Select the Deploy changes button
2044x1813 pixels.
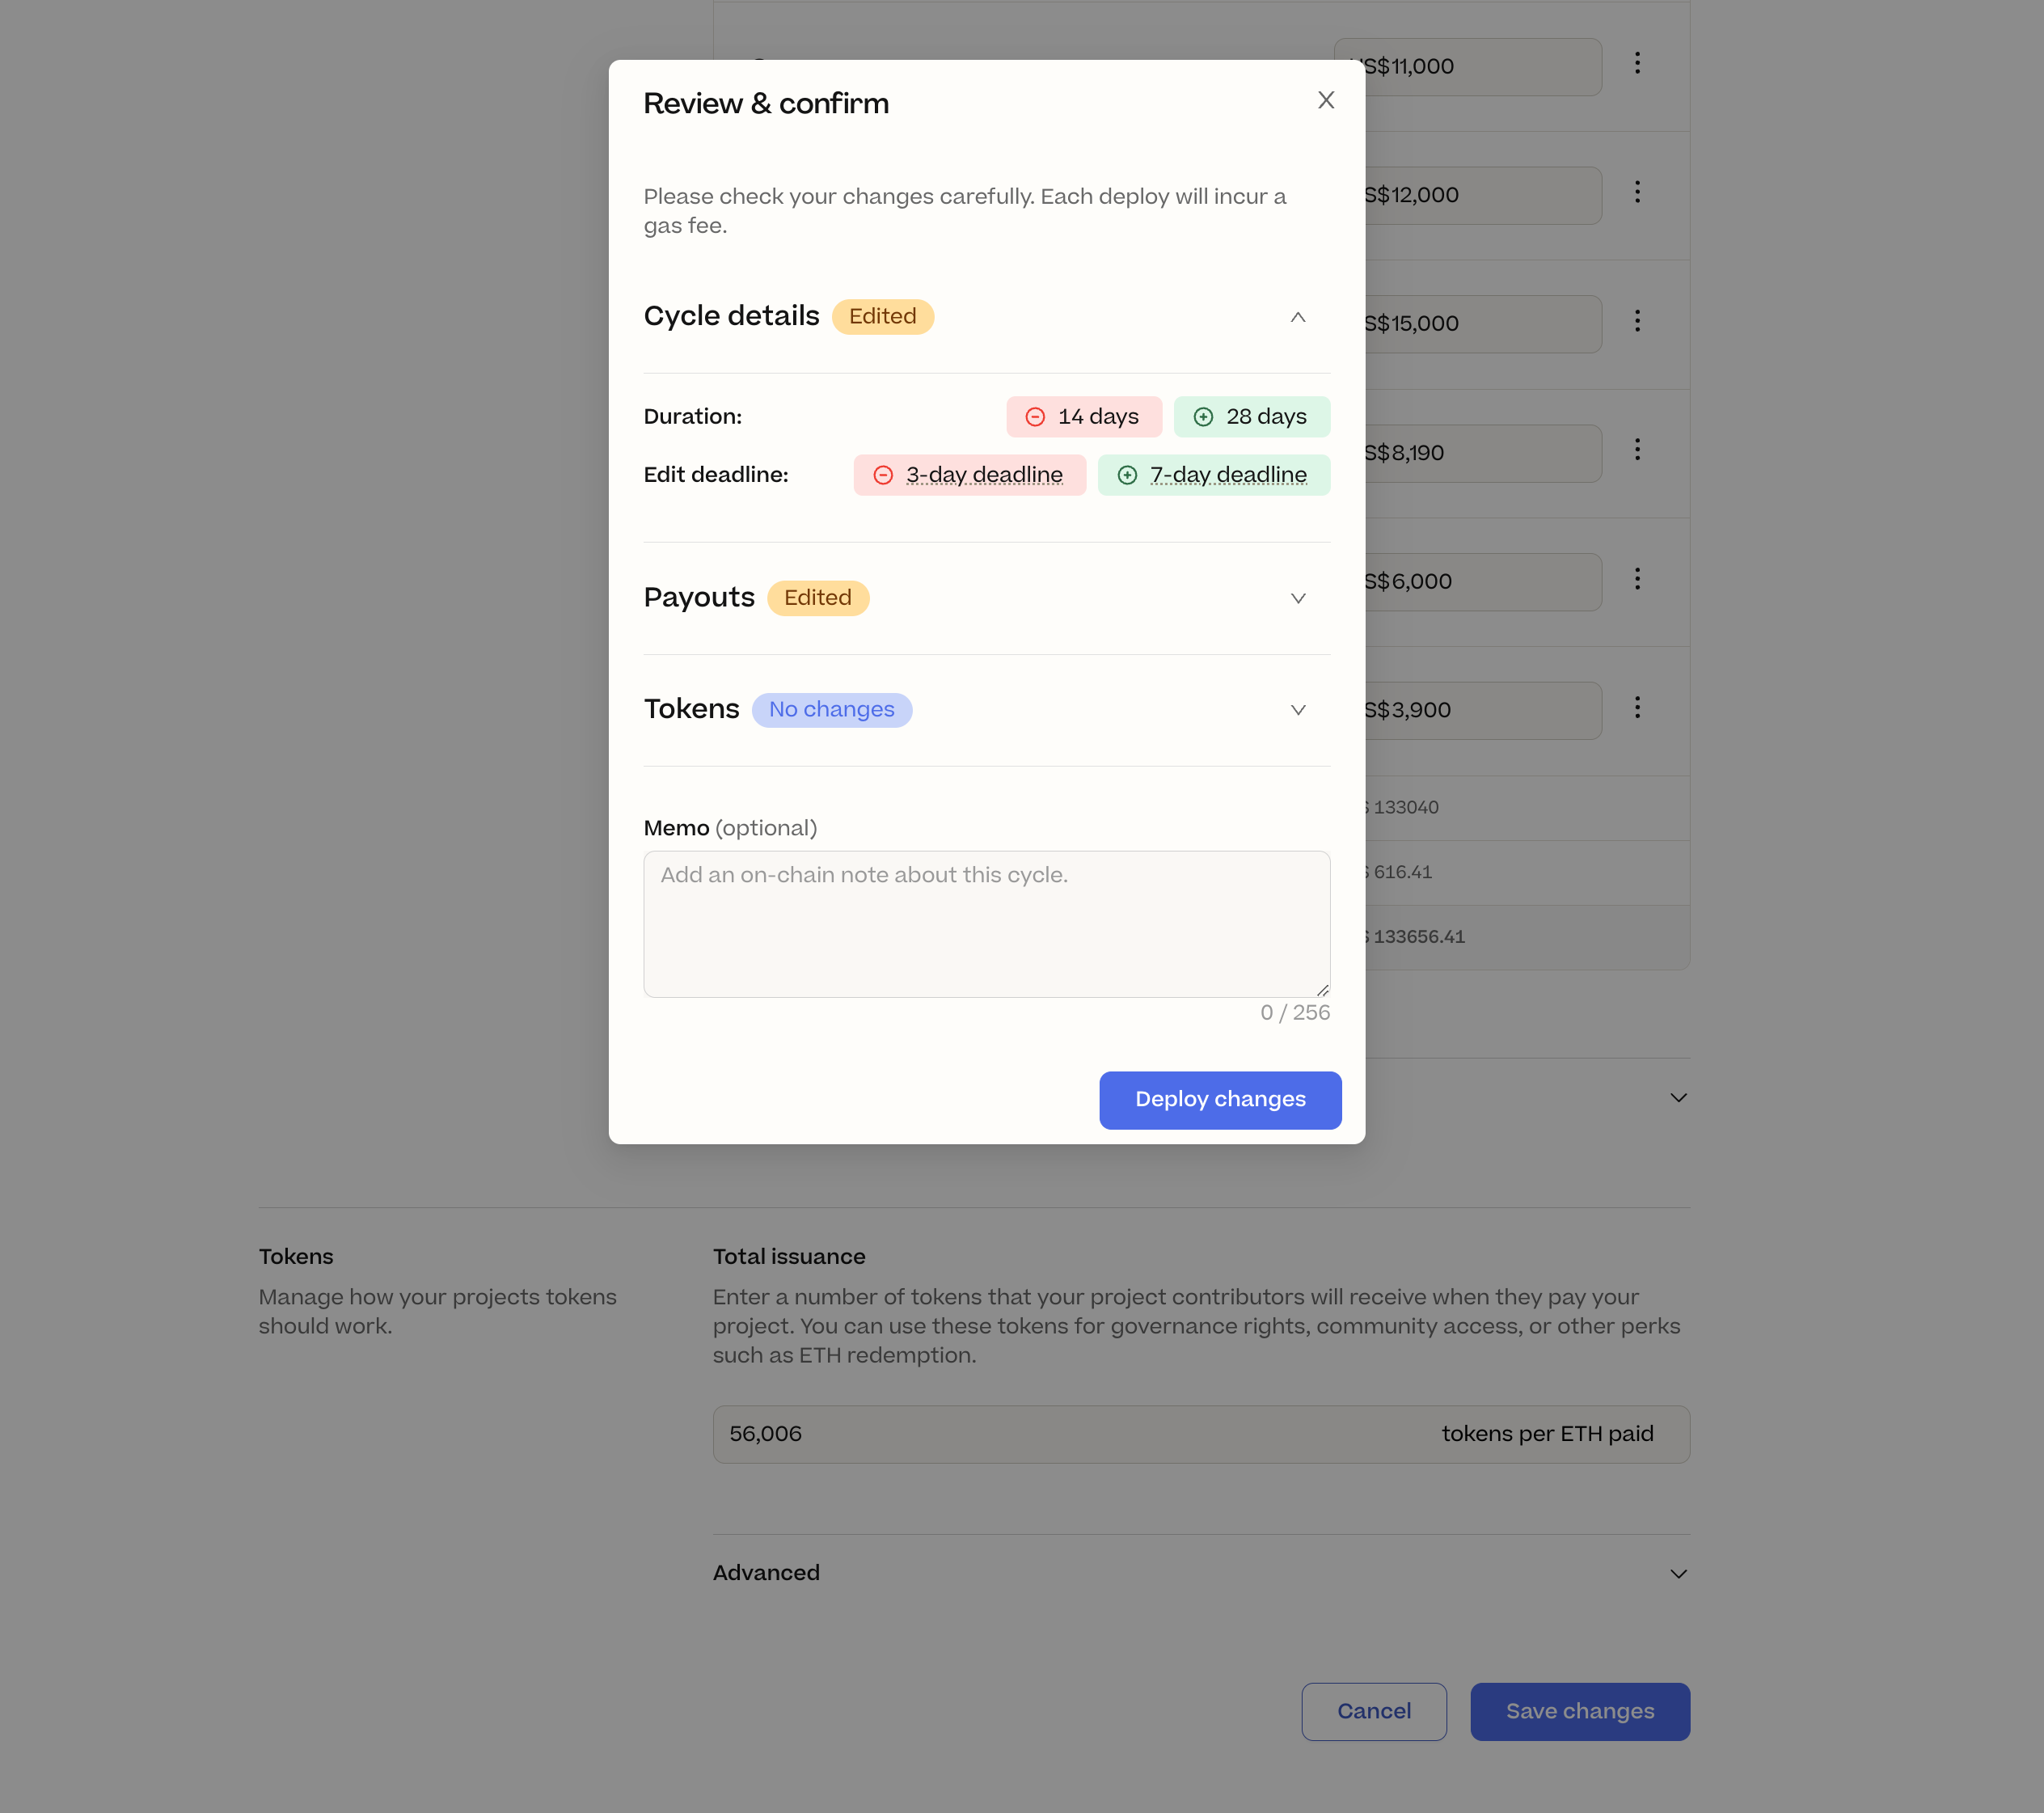[x=1220, y=1099]
